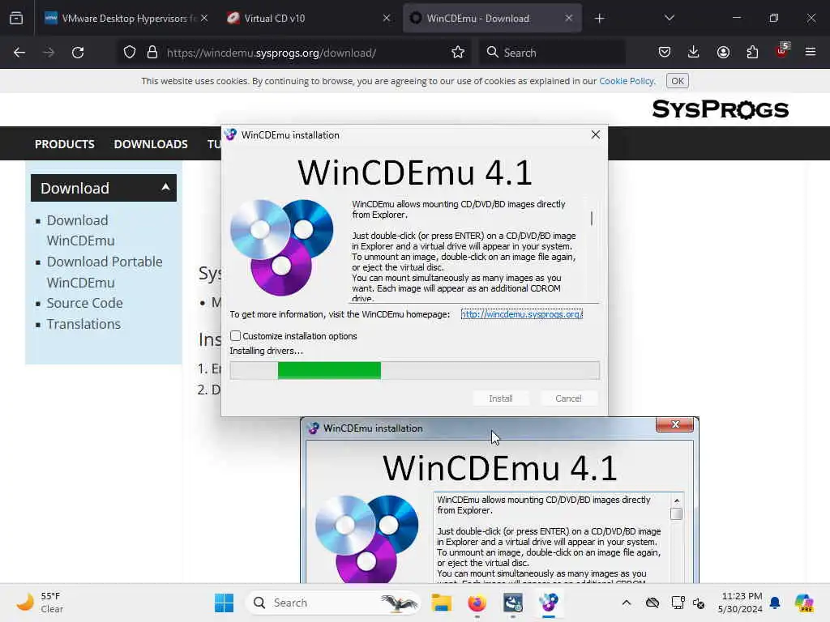
Task: Go back to the previous page in Firefox
Action: coord(19,53)
